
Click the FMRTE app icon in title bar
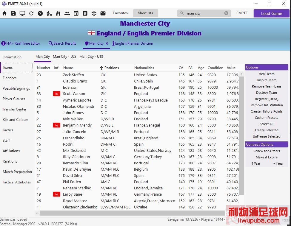(4, 4)
